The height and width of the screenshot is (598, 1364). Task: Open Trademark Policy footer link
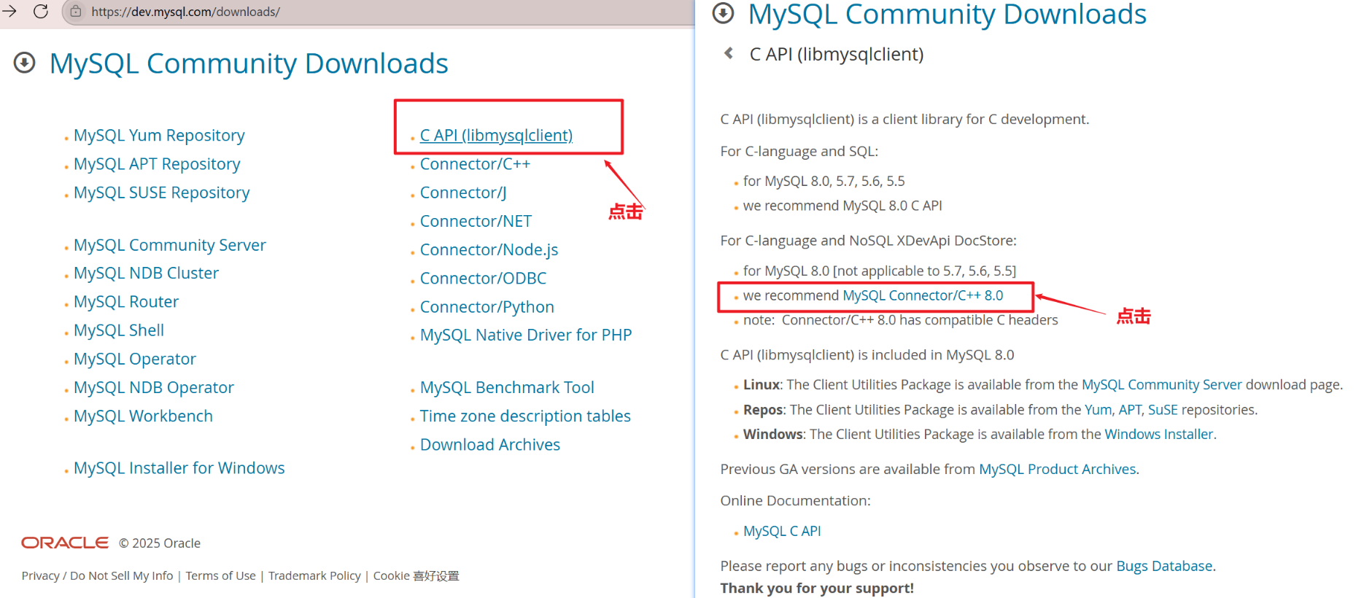pyautogui.click(x=314, y=576)
